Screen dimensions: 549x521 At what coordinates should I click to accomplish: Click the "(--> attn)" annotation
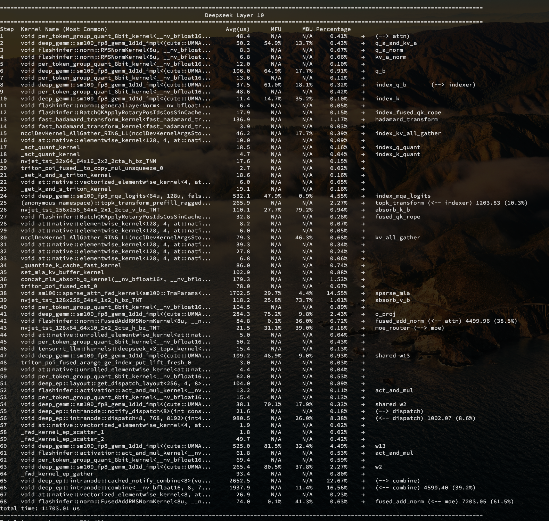[392, 36]
